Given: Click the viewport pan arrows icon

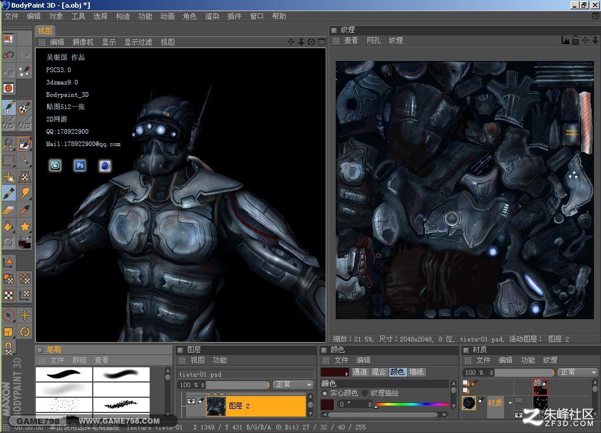Looking at the screenshot, I should (x=291, y=42).
